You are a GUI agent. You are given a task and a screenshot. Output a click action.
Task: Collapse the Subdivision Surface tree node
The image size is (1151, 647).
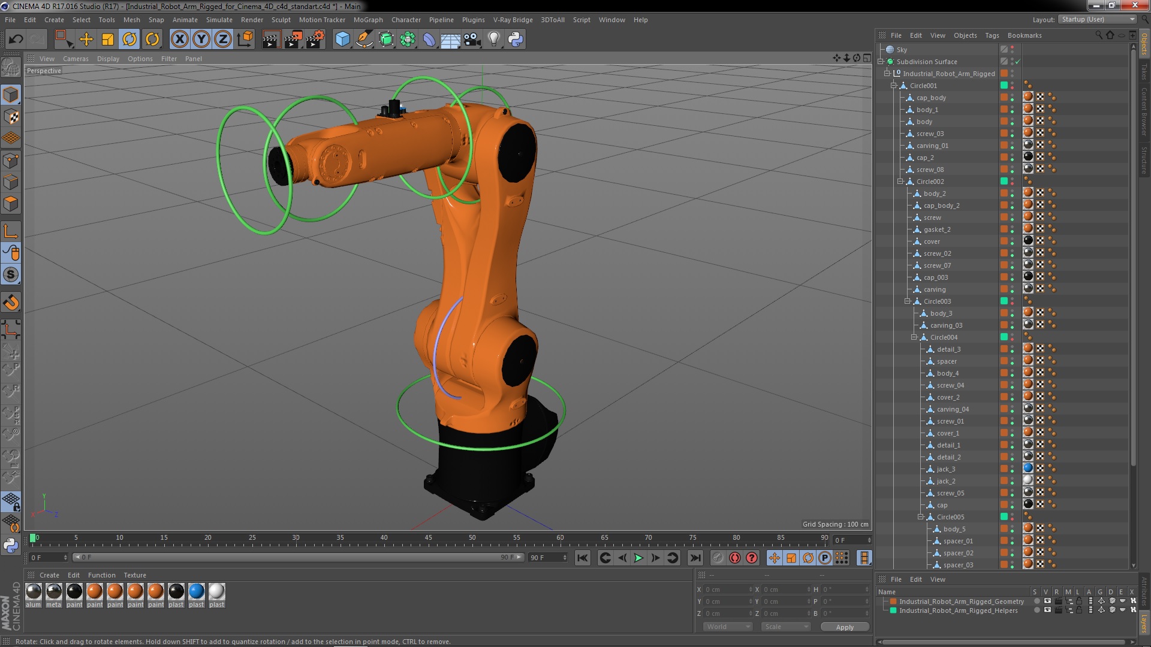point(881,62)
